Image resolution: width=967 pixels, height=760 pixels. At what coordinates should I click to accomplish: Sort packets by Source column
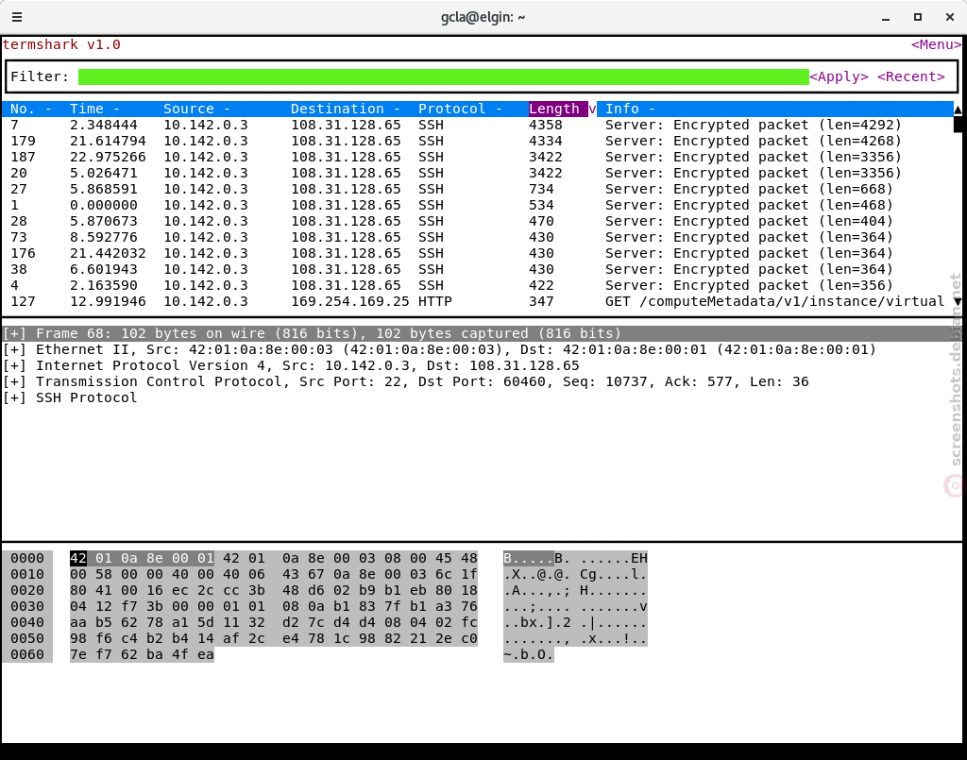coord(196,110)
